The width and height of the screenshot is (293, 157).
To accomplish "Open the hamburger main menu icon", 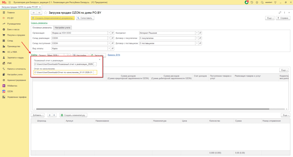I will point(9,2).
